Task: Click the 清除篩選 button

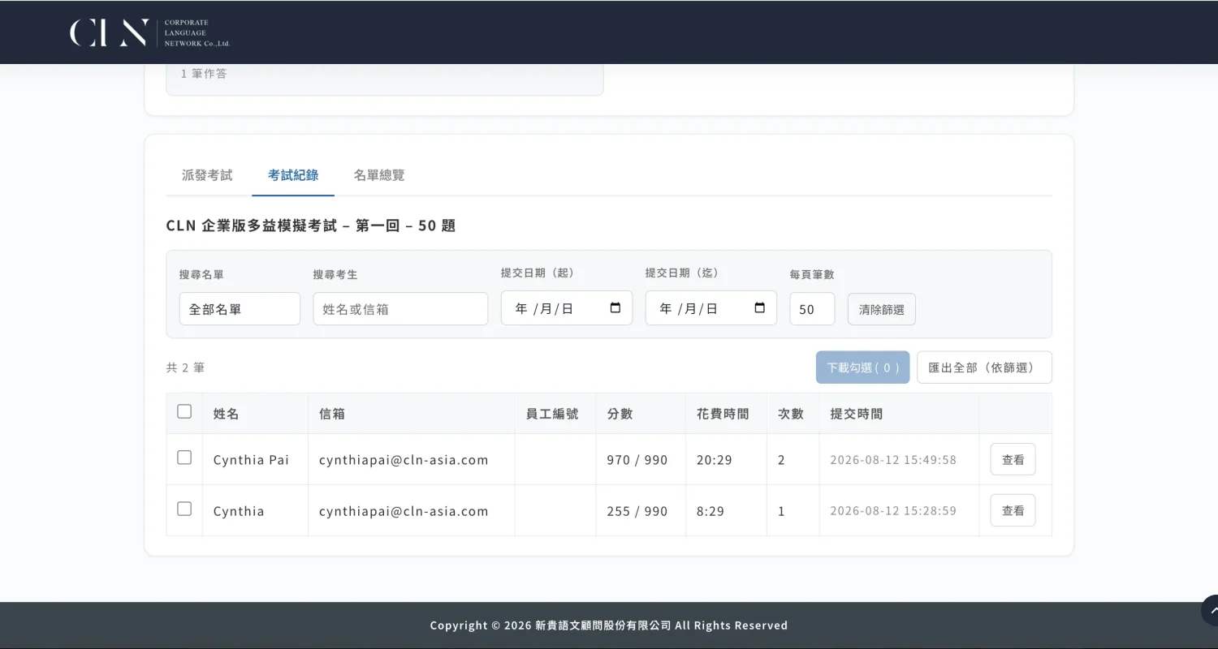Action: (882, 309)
